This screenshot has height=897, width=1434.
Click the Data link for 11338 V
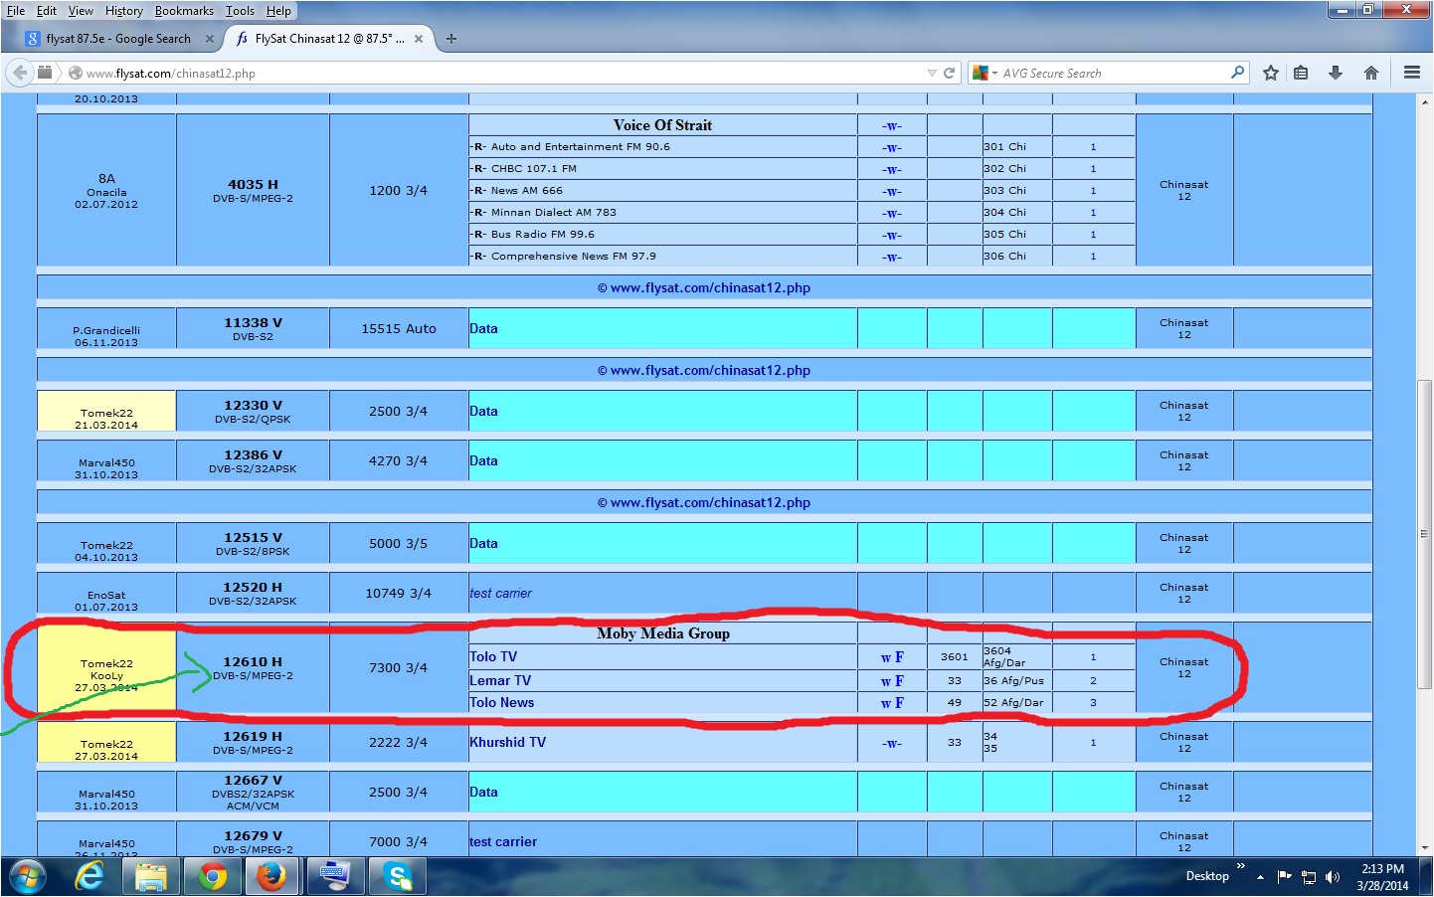(x=484, y=329)
